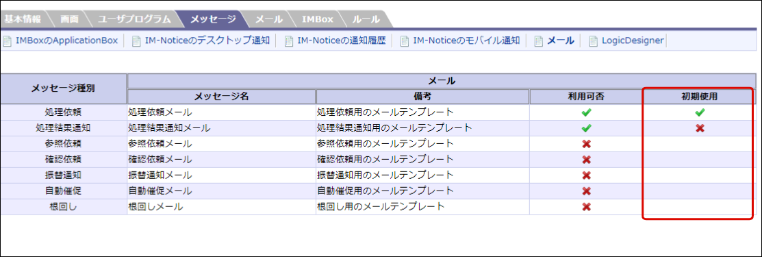
Task: Click the 処理依頼メール name cell
Action: click(222, 112)
